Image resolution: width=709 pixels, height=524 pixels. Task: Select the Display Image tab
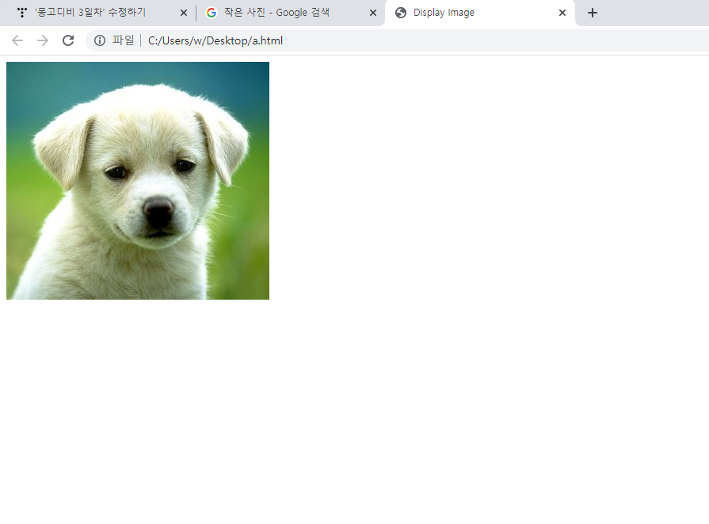tap(480, 13)
